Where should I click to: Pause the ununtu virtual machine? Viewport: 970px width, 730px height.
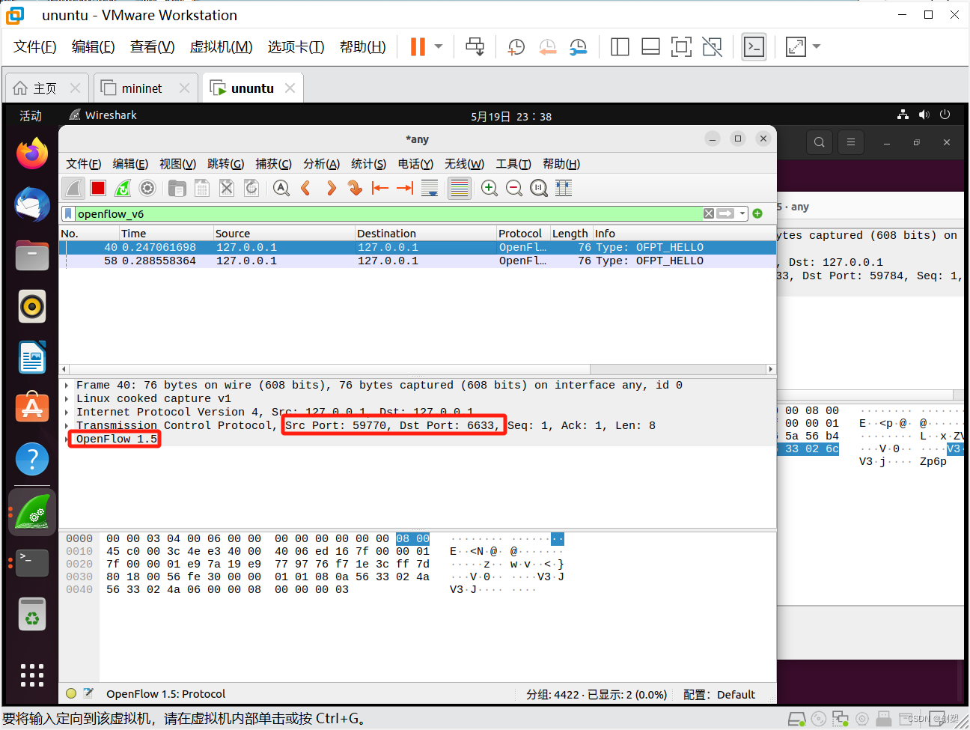pyautogui.click(x=416, y=46)
